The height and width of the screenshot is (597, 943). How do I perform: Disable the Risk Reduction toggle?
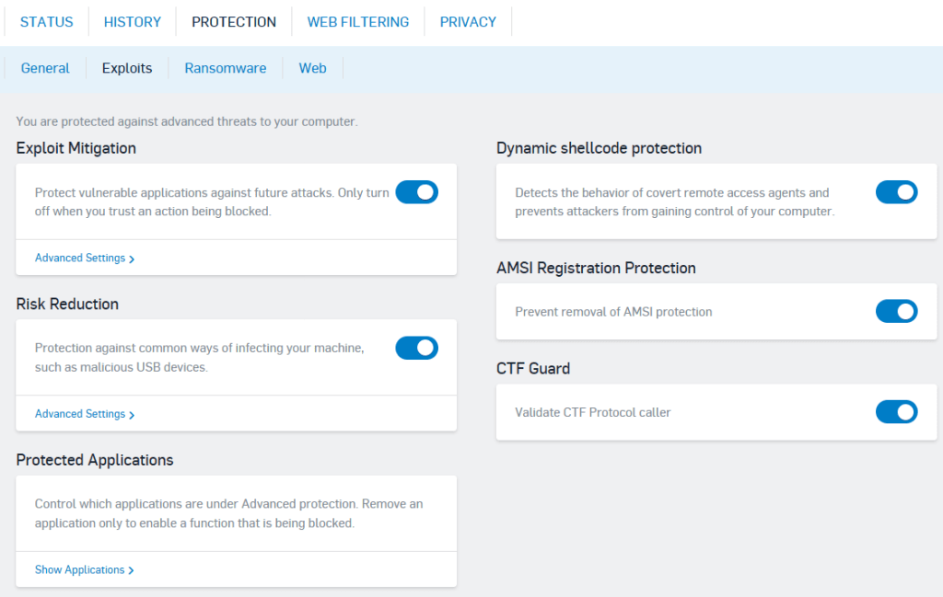coord(416,348)
